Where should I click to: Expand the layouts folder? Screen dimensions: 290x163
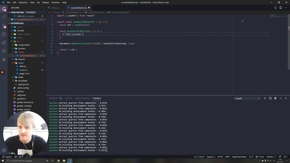tap(21, 59)
